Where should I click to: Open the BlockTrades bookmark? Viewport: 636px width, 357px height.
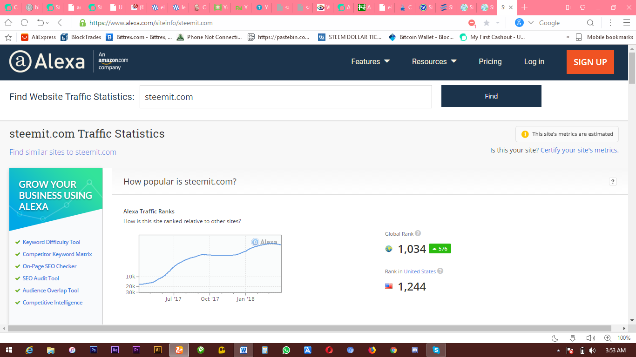click(81, 37)
